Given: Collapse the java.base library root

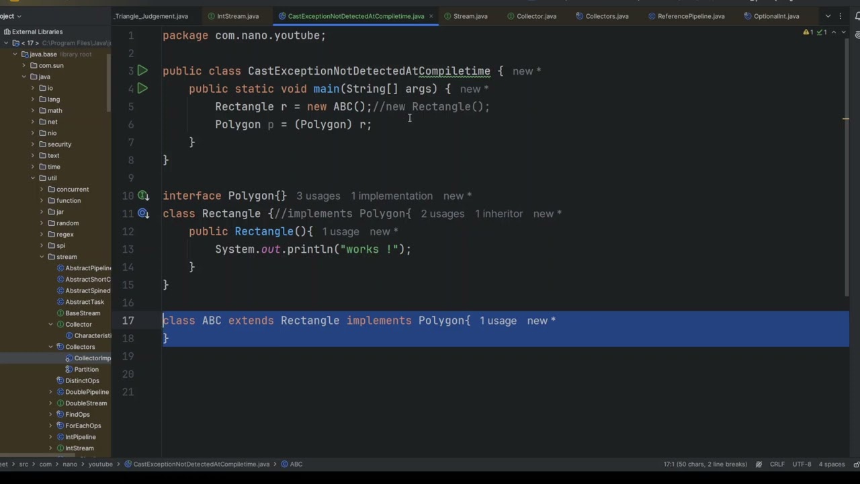Looking at the screenshot, I should point(15,54).
